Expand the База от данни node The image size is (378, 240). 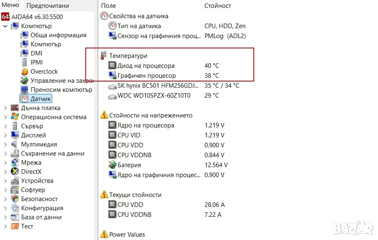pos(5,217)
